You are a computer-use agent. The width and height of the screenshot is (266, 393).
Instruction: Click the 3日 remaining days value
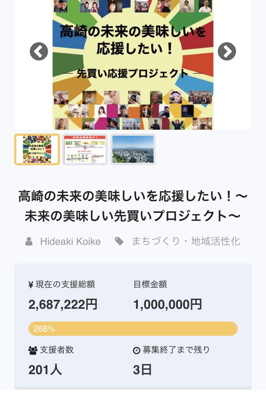click(x=142, y=370)
